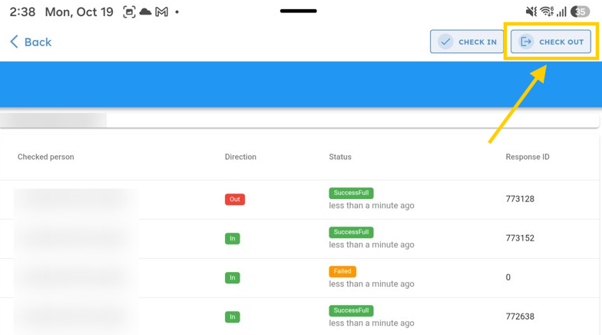Image resolution: width=602 pixels, height=335 pixels.
Task: Open the screenshot notification icon in status bar
Action: 129,12
